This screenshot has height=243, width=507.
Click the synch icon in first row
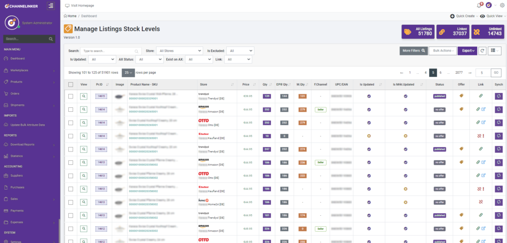click(498, 96)
